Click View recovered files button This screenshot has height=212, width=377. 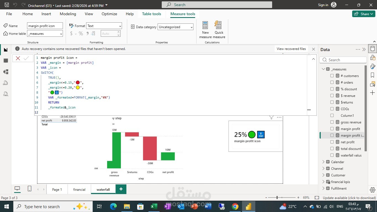pyautogui.click(x=291, y=49)
